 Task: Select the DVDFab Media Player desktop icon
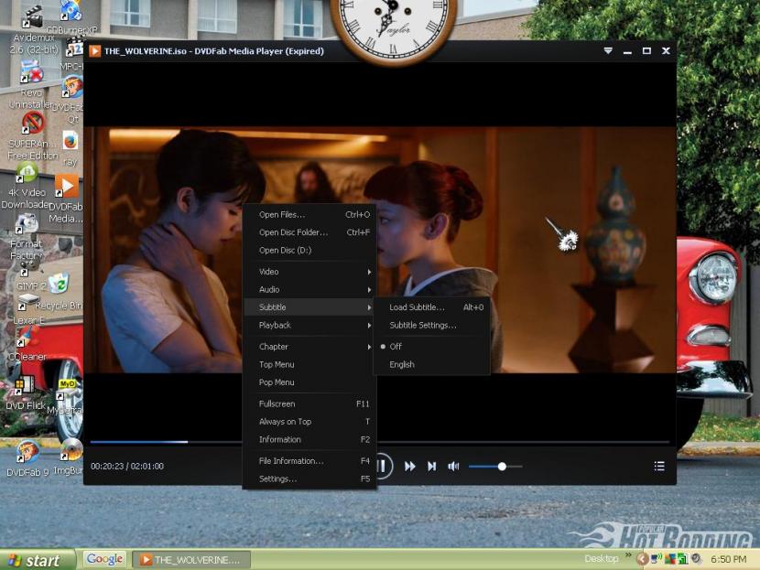67,186
